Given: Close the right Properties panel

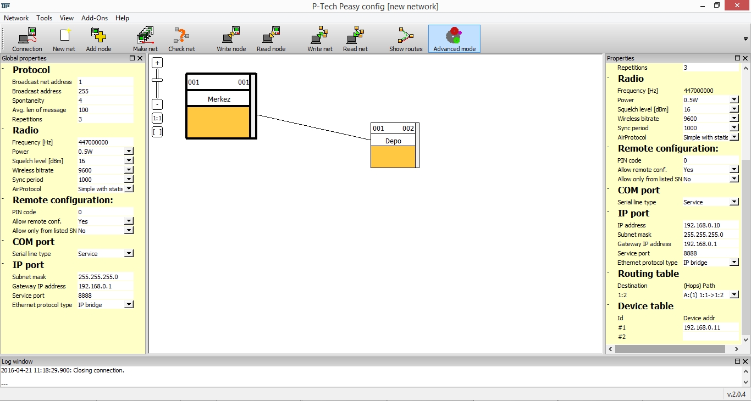Looking at the screenshot, I should pos(746,58).
